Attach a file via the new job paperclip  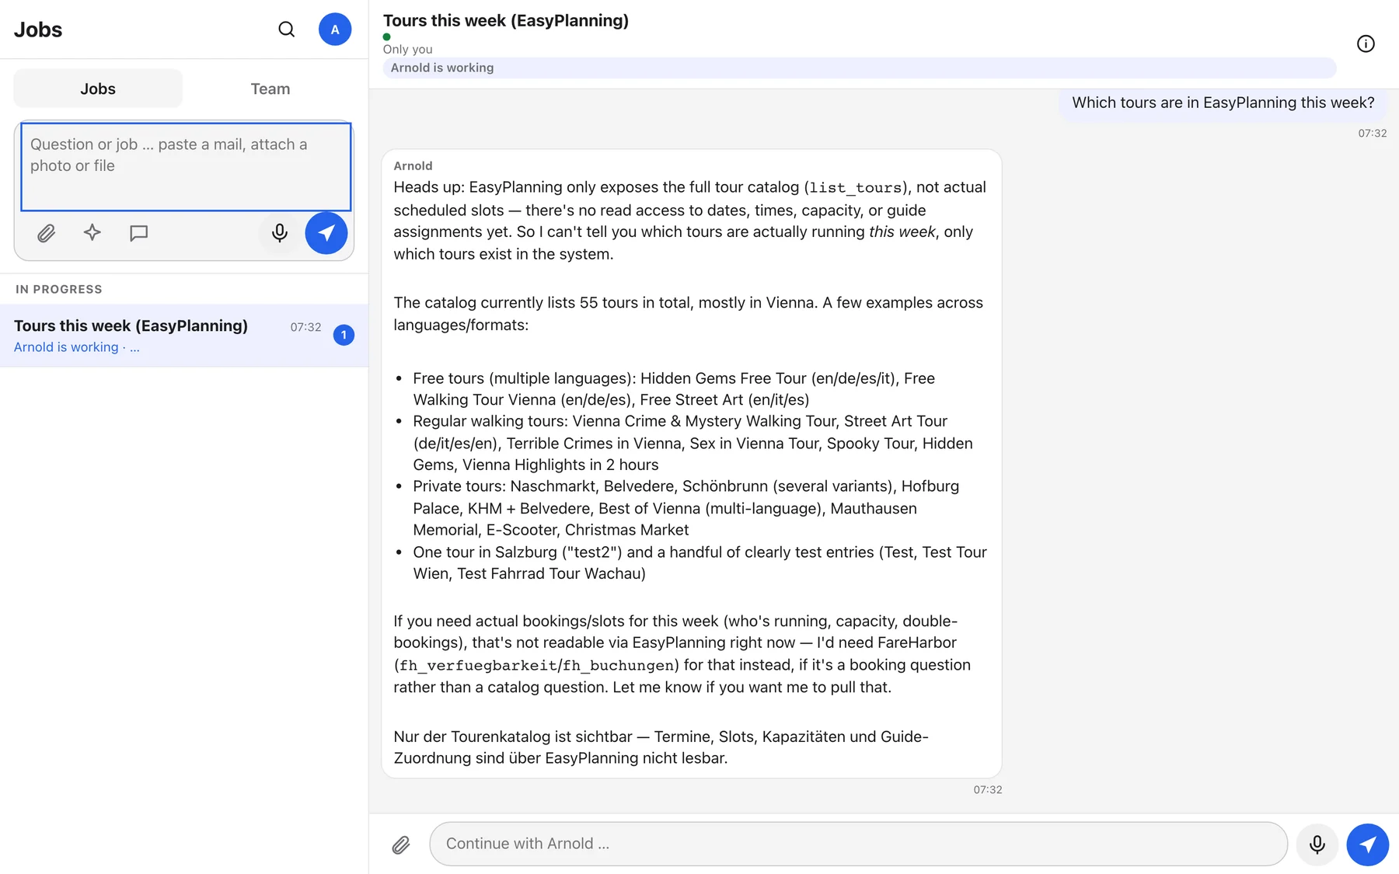pos(47,233)
